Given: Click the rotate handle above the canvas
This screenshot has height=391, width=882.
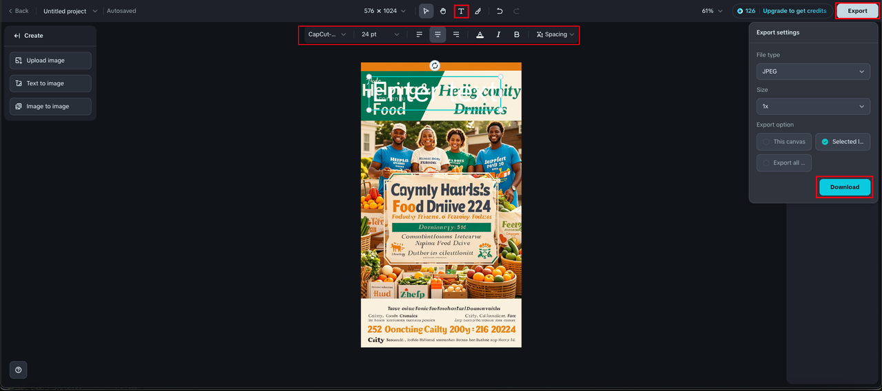Looking at the screenshot, I should 435,65.
